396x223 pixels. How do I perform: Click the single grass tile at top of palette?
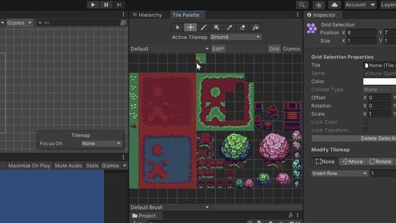[x=201, y=58]
